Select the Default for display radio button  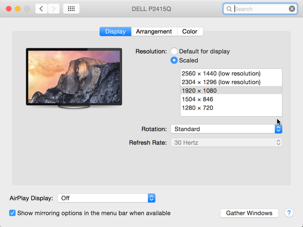click(x=174, y=52)
